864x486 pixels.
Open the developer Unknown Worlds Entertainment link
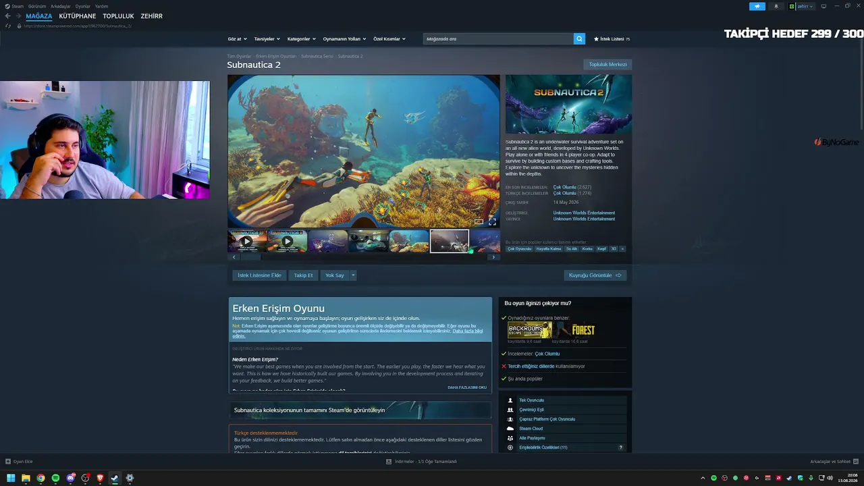(x=584, y=213)
